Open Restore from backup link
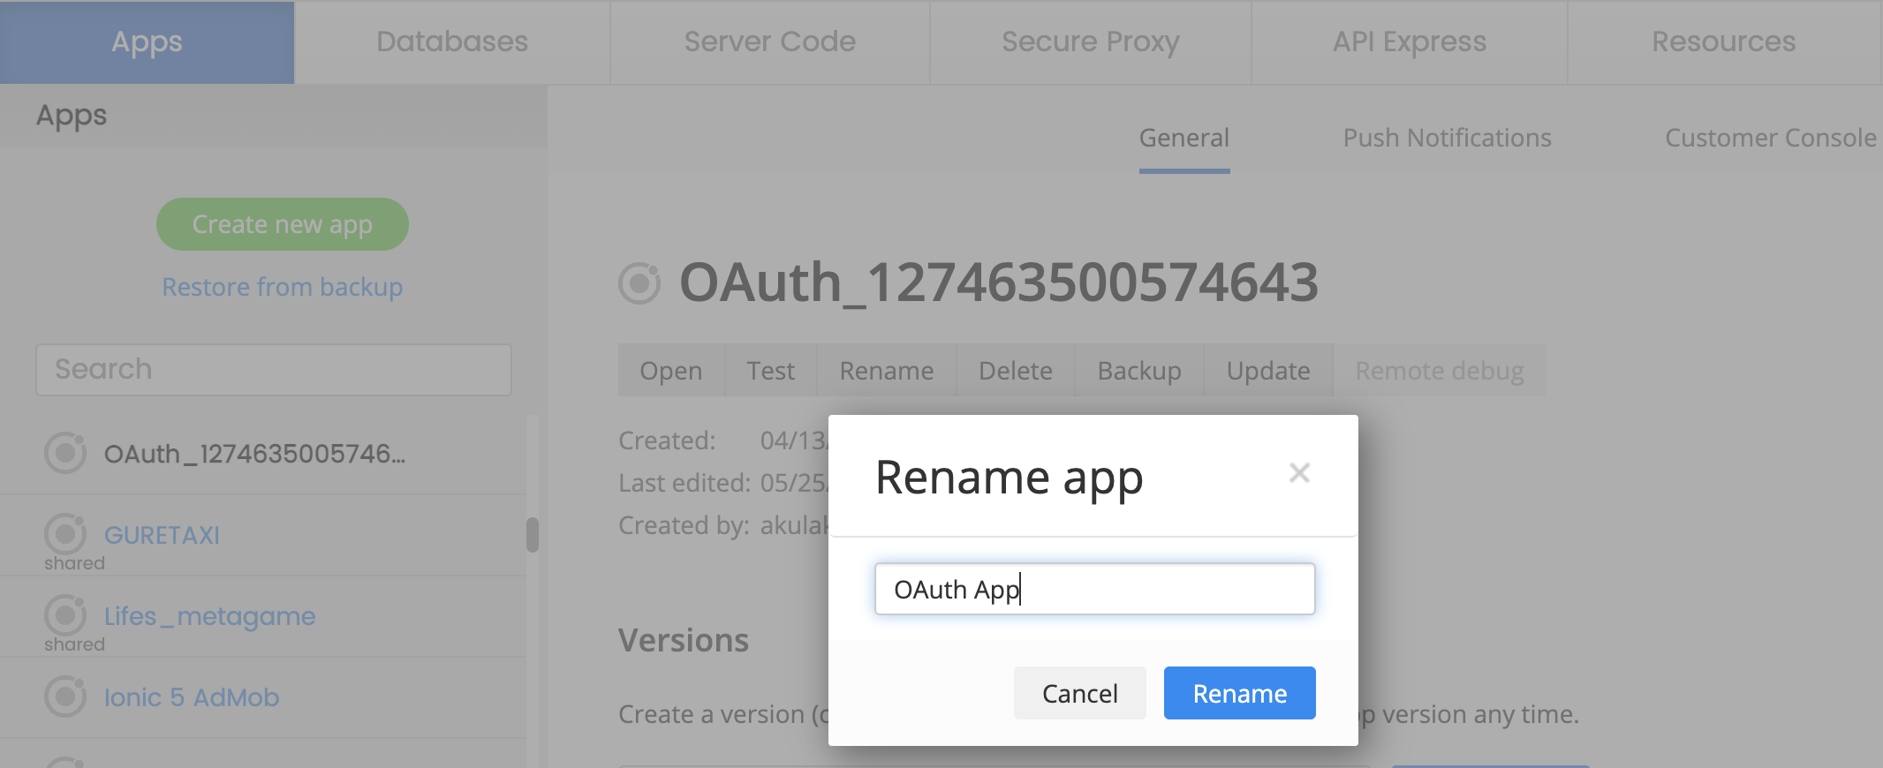 [x=283, y=287]
